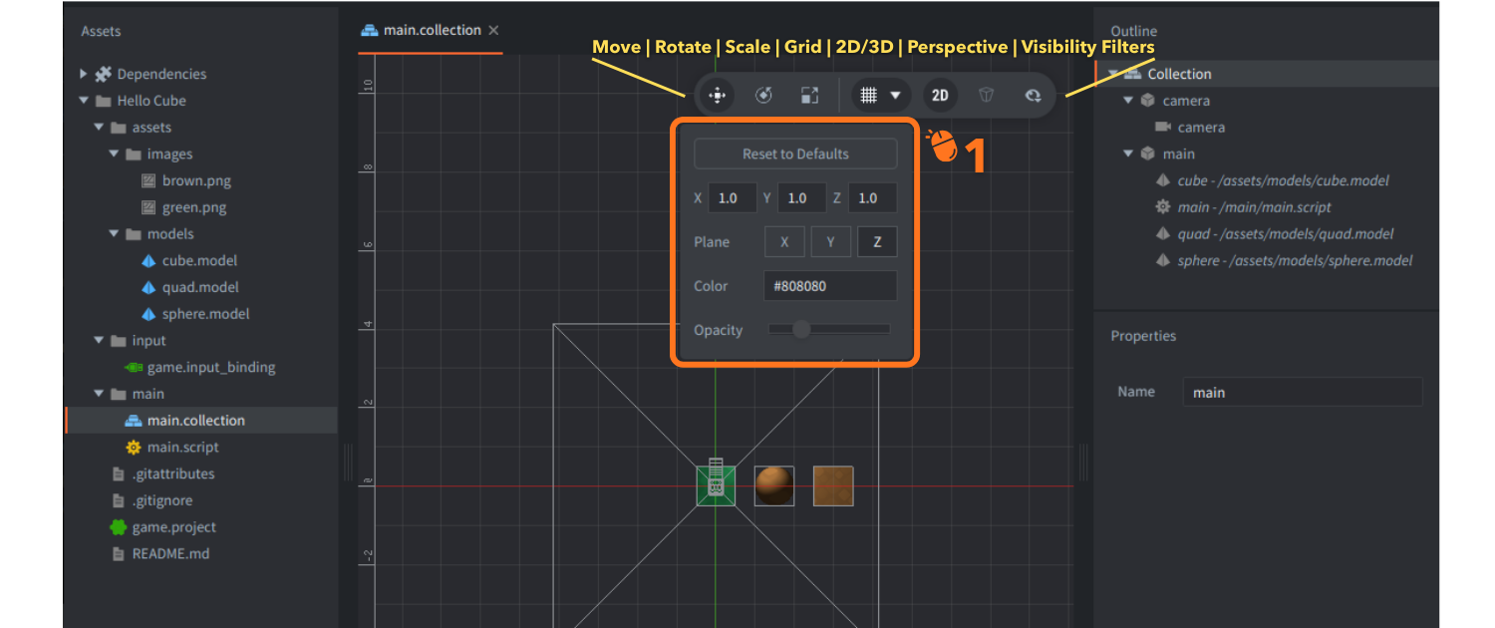Click the grid icon in the toolbar
This screenshot has height=628, width=1495.
click(x=869, y=95)
